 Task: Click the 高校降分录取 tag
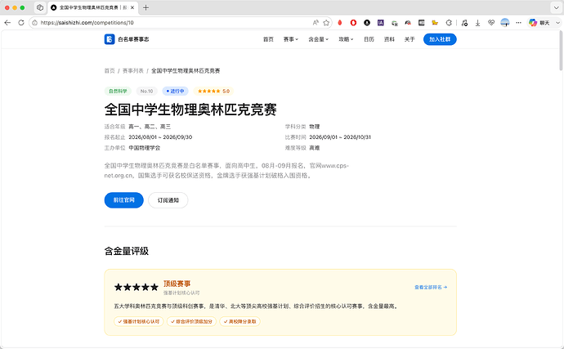pos(240,322)
